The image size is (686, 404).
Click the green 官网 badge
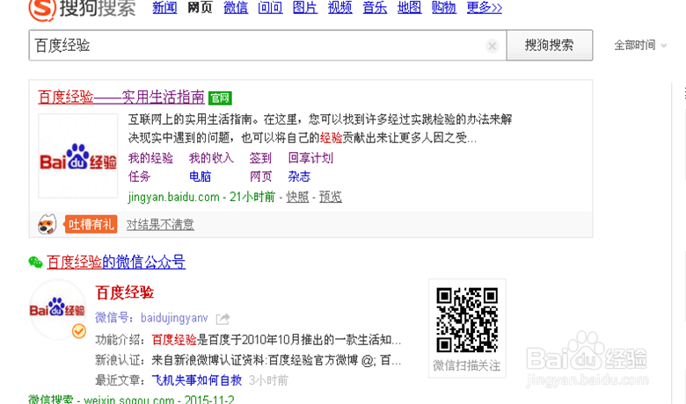[220, 97]
